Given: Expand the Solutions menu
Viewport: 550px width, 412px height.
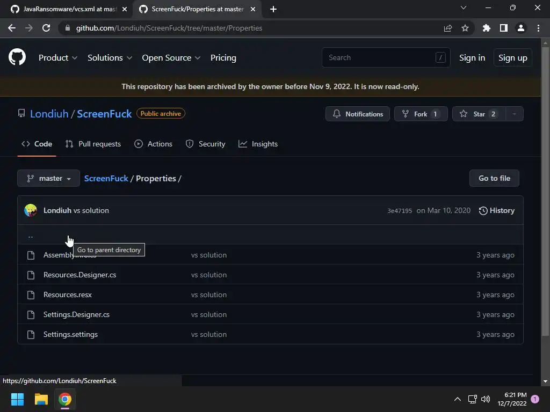Looking at the screenshot, I should (x=110, y=58).
